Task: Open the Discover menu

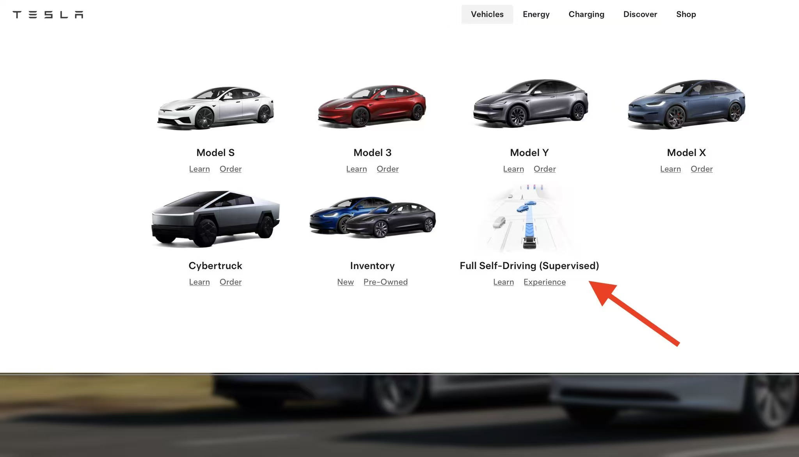Action: point(640,14)
